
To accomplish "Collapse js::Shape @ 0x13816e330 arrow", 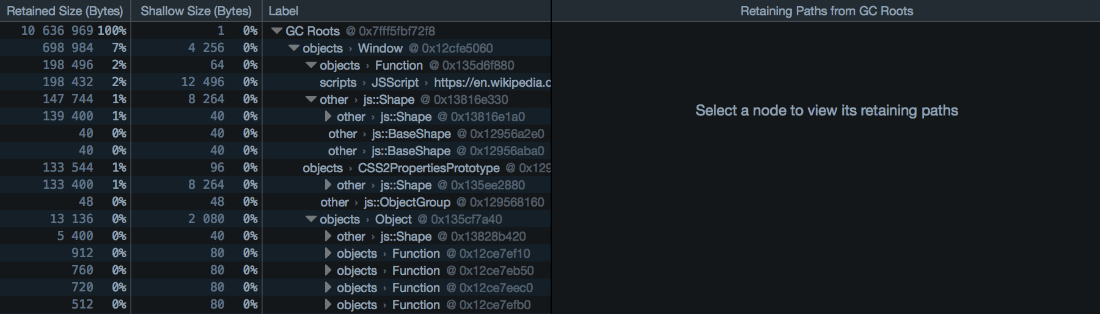I will (x=311, y=100).
